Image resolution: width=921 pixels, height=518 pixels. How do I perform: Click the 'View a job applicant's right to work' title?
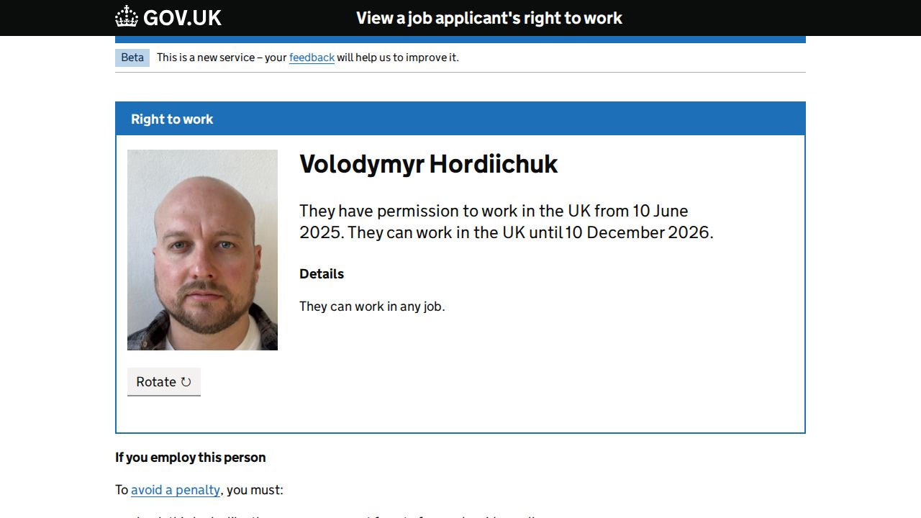489,18
